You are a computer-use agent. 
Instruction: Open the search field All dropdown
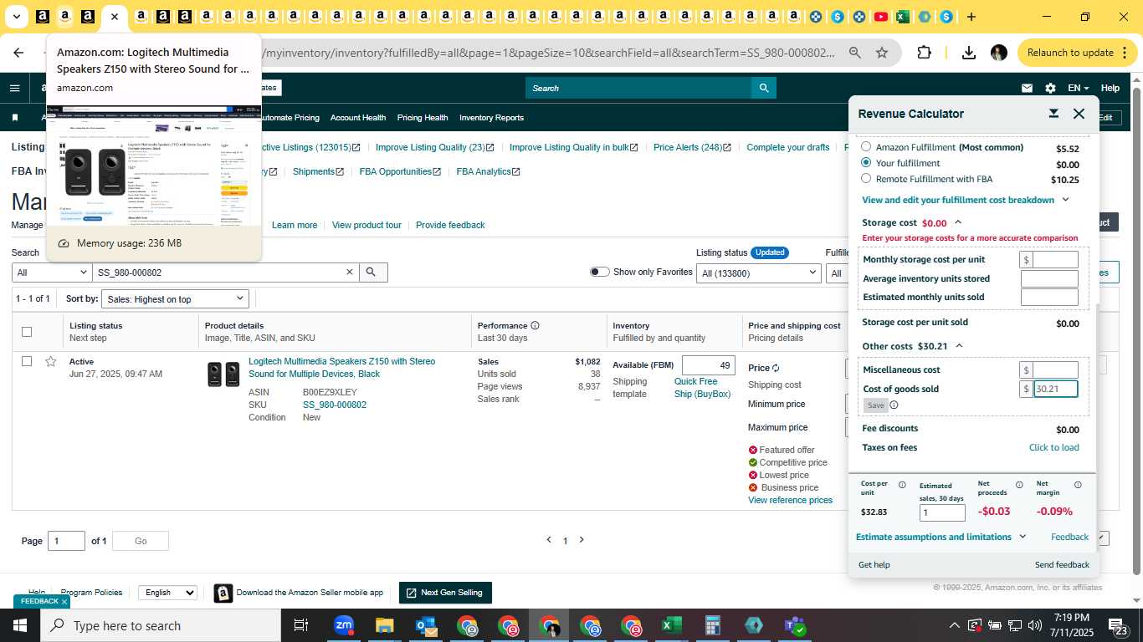pos(52,273)
